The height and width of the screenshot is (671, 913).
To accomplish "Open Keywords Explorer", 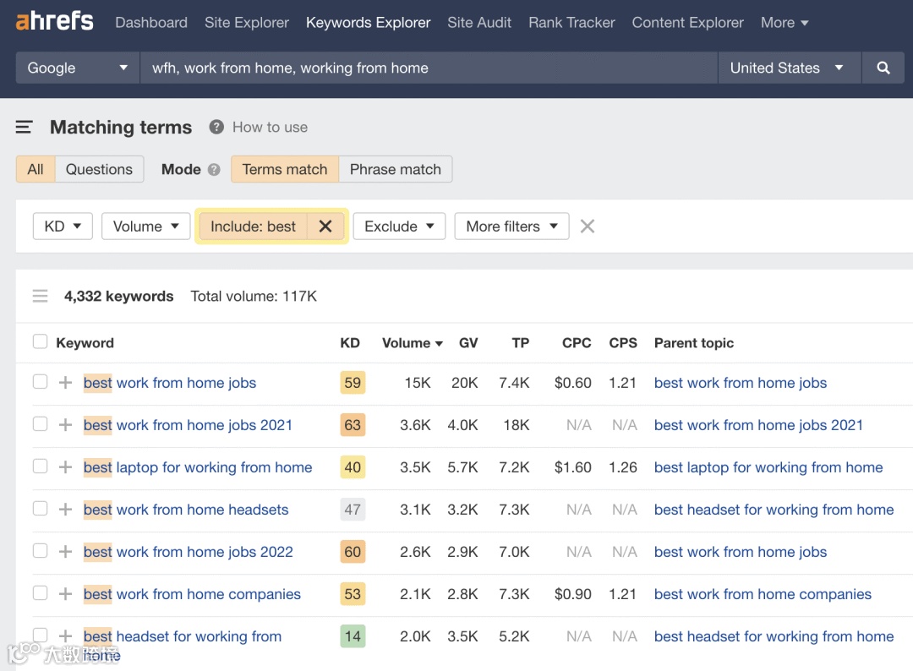I will tap(368, 23).
